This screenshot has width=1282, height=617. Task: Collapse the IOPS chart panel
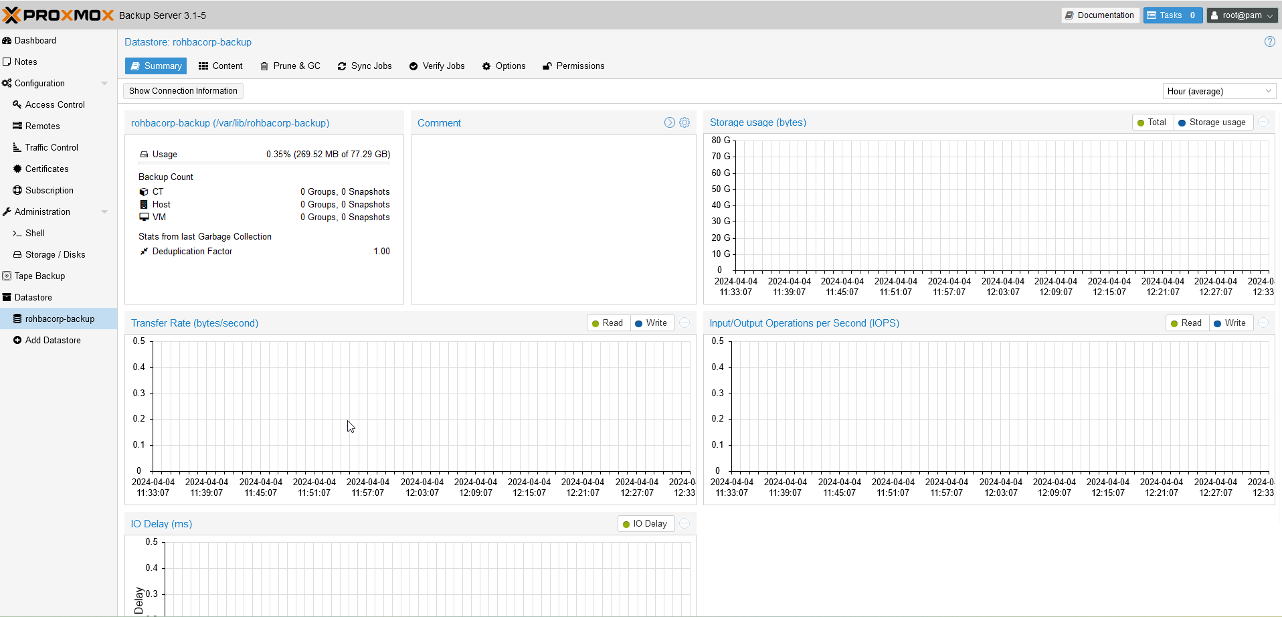(1263, 323)
